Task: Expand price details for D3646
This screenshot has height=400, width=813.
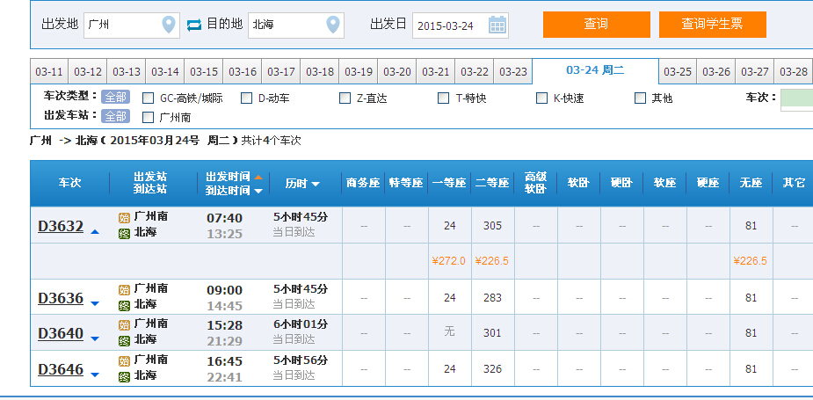Action: click(x=94, y=375)
